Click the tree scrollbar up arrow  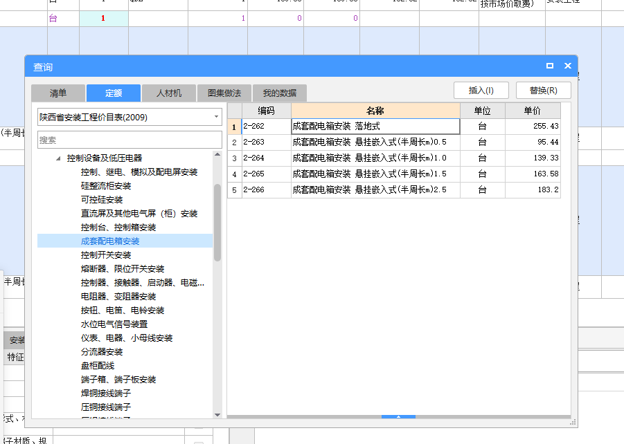tap(217, 154)
